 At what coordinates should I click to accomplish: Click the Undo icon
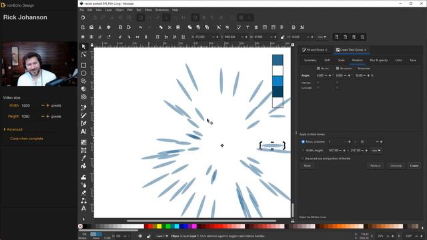click(x=141, y=27)
